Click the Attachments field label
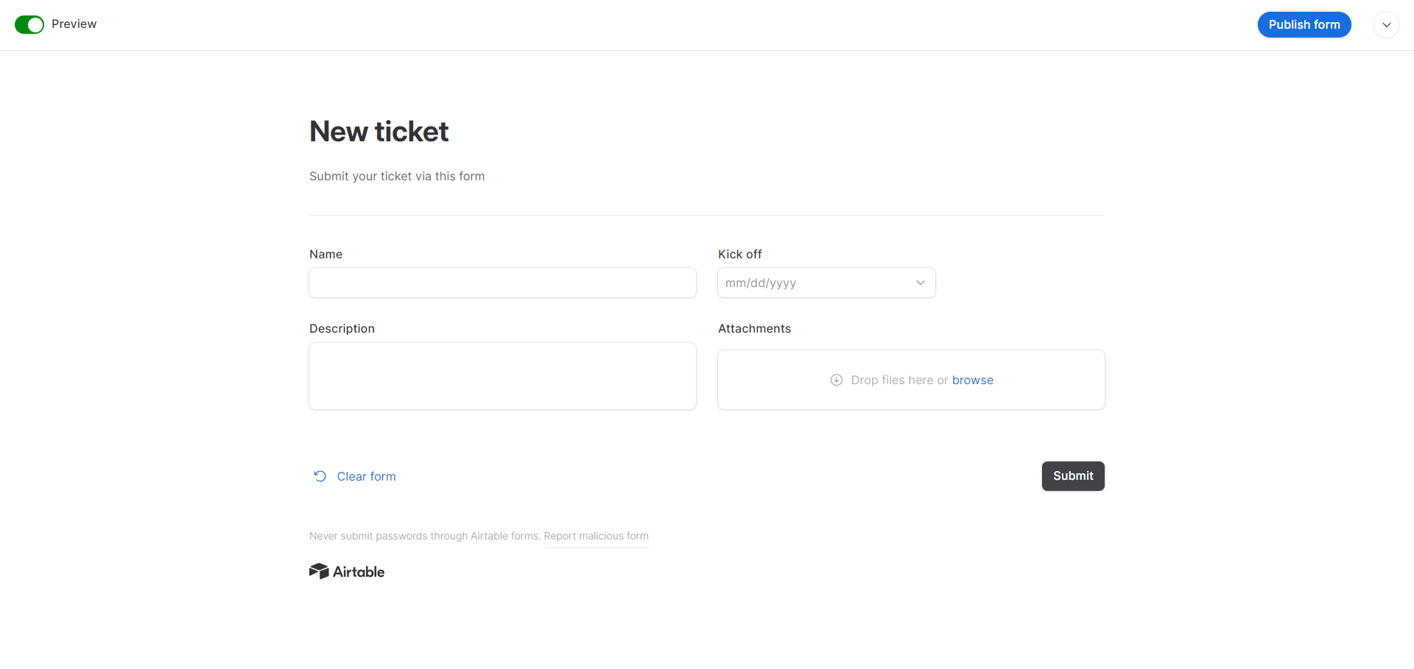The height and width of the screenshot is (669, 1414). tap(754, 328)
